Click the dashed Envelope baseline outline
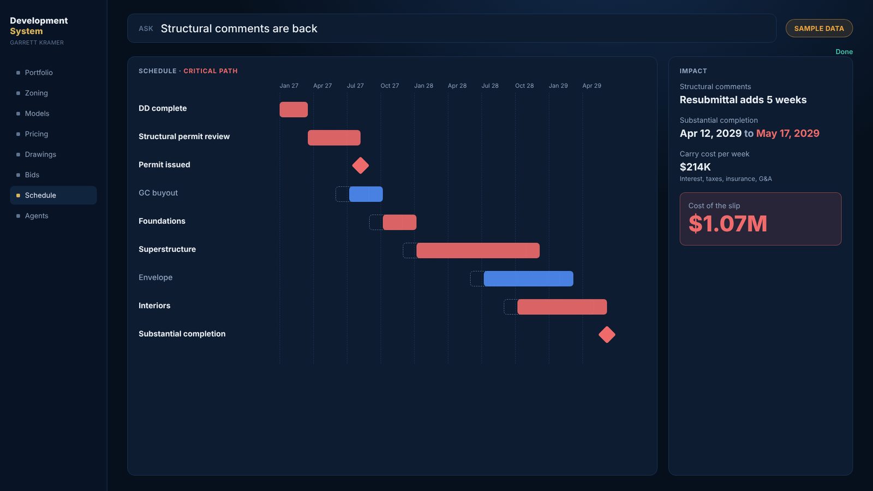873x491 pixels. coord(477,279)
